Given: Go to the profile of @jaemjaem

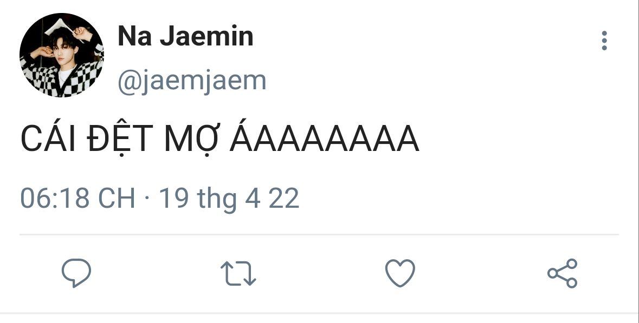Looking at the screenshot, I should [191, 81].
